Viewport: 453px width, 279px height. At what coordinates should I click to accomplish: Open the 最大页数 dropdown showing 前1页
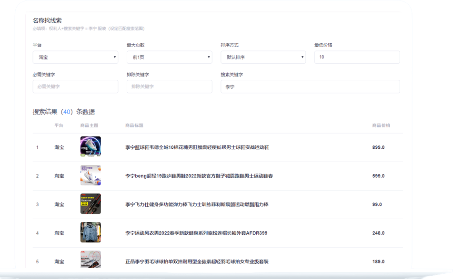click(x=169, y=57)
